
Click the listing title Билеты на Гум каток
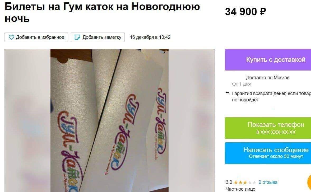tap(102, 13)
